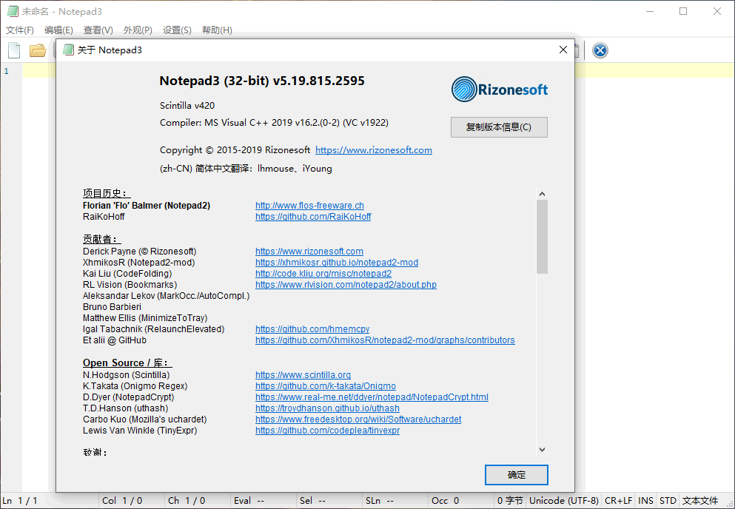The image size is (735, 509).
Task: Click the Florian 'Flo' Balmer (Notepad2) entry
Action: tap(147, 205)
